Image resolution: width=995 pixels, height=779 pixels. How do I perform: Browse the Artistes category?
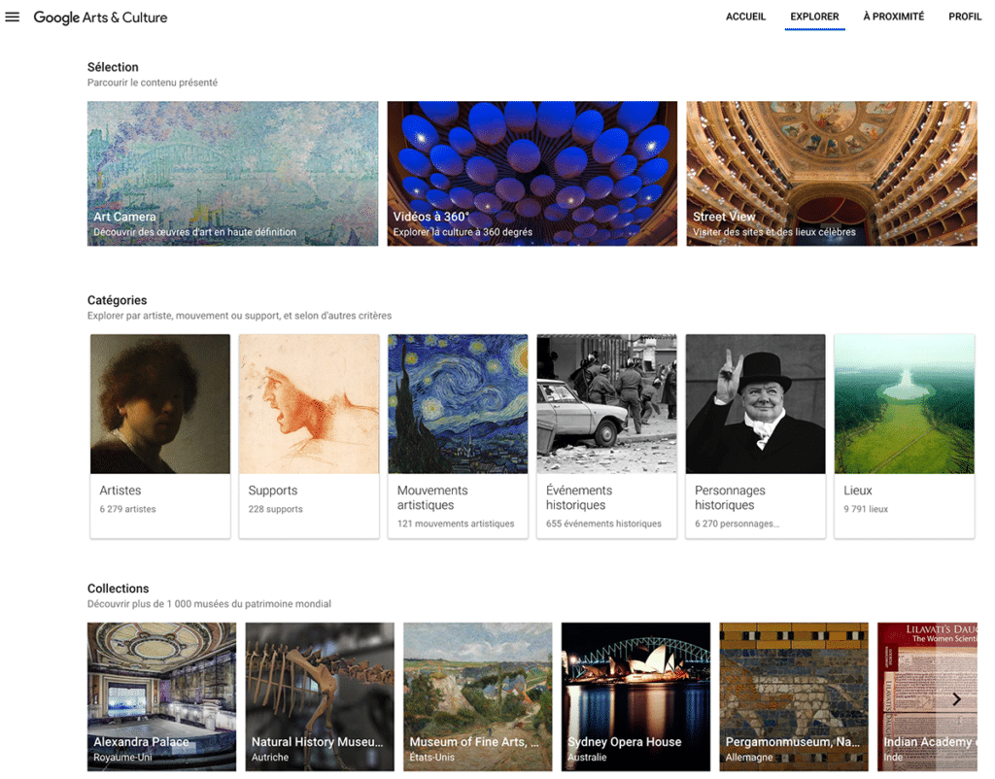tap(160, 436)
